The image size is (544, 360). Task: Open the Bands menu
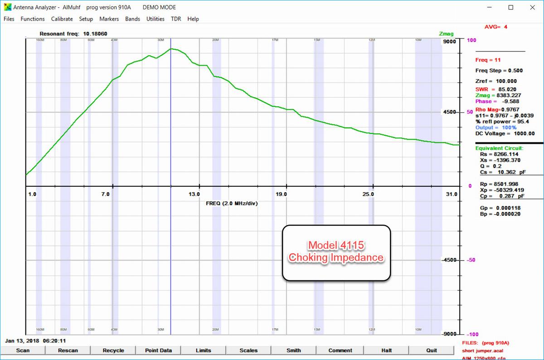tap(132, 19)
